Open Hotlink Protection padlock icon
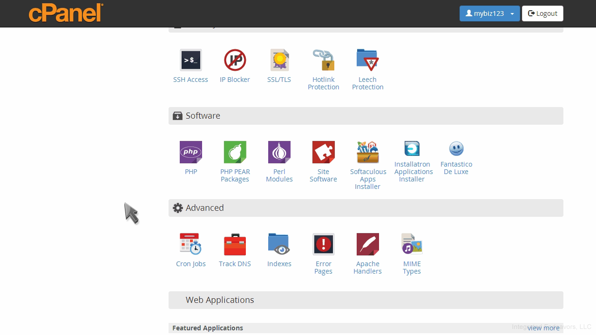 tap(323, 60)
